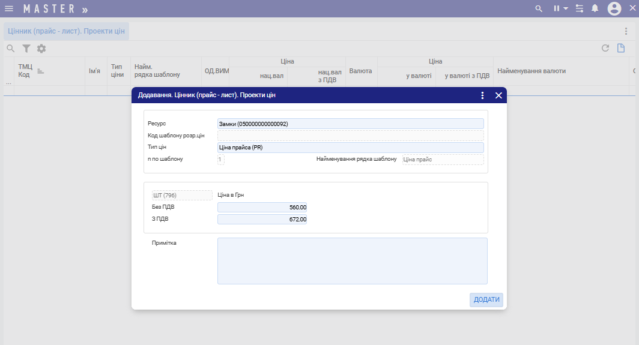Click into the Примітка text area

[352, 261]
